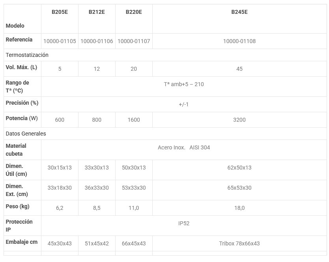
Task: Select the IP52 protection rating cell
Action: (184, 223)
